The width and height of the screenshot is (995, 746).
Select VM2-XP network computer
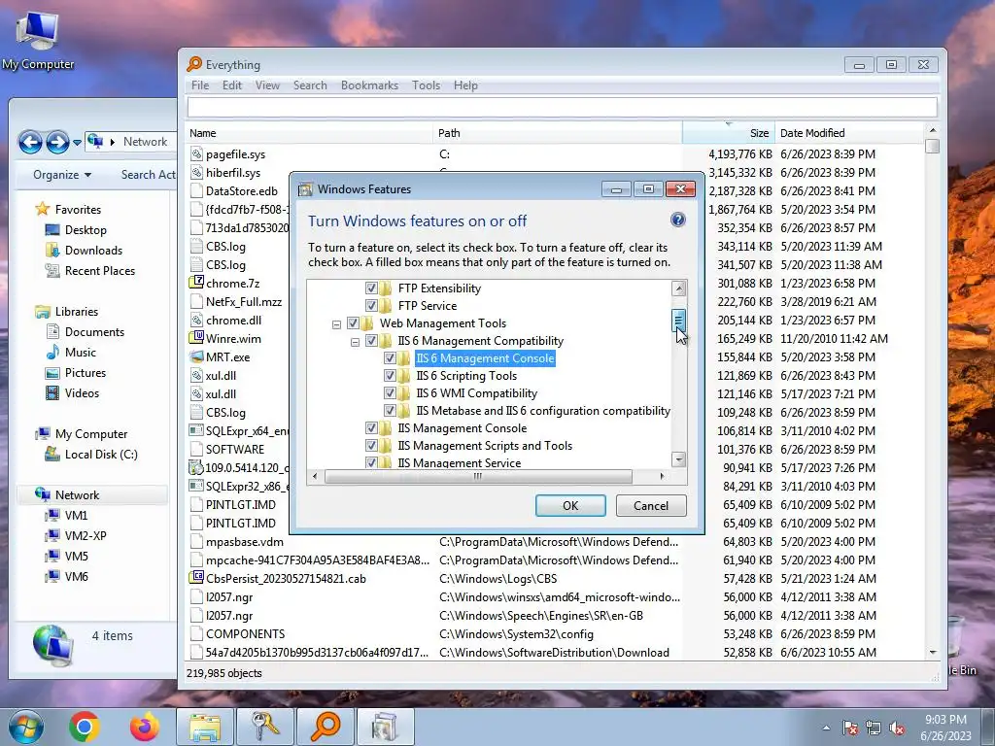(x=86, y=536)
